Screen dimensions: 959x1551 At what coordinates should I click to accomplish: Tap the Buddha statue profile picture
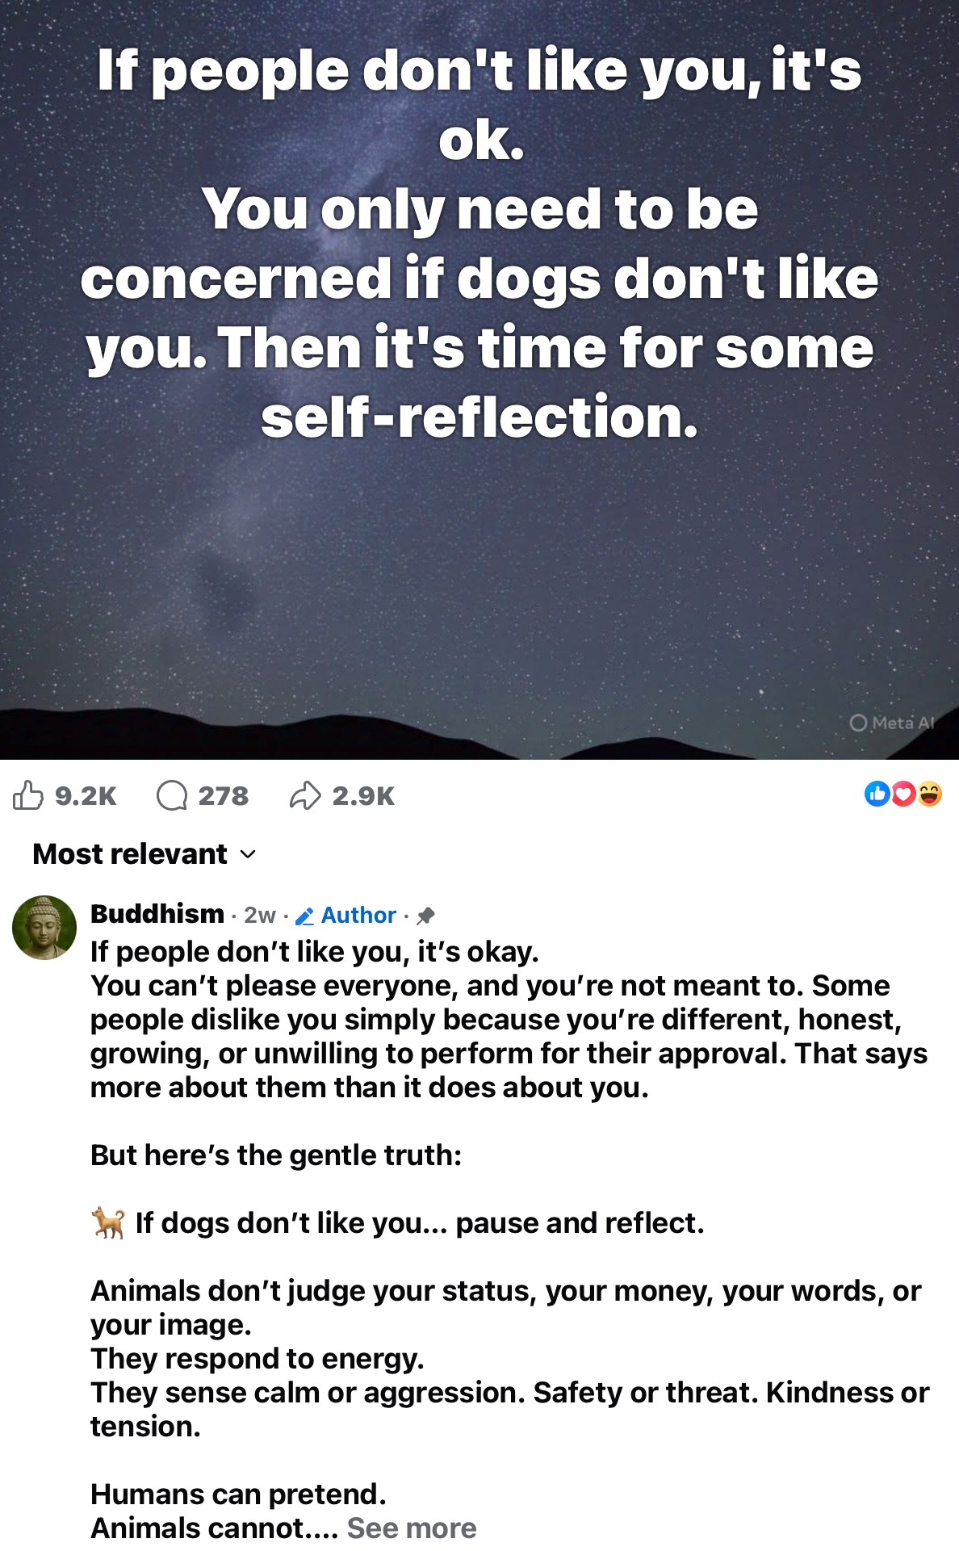44,927
